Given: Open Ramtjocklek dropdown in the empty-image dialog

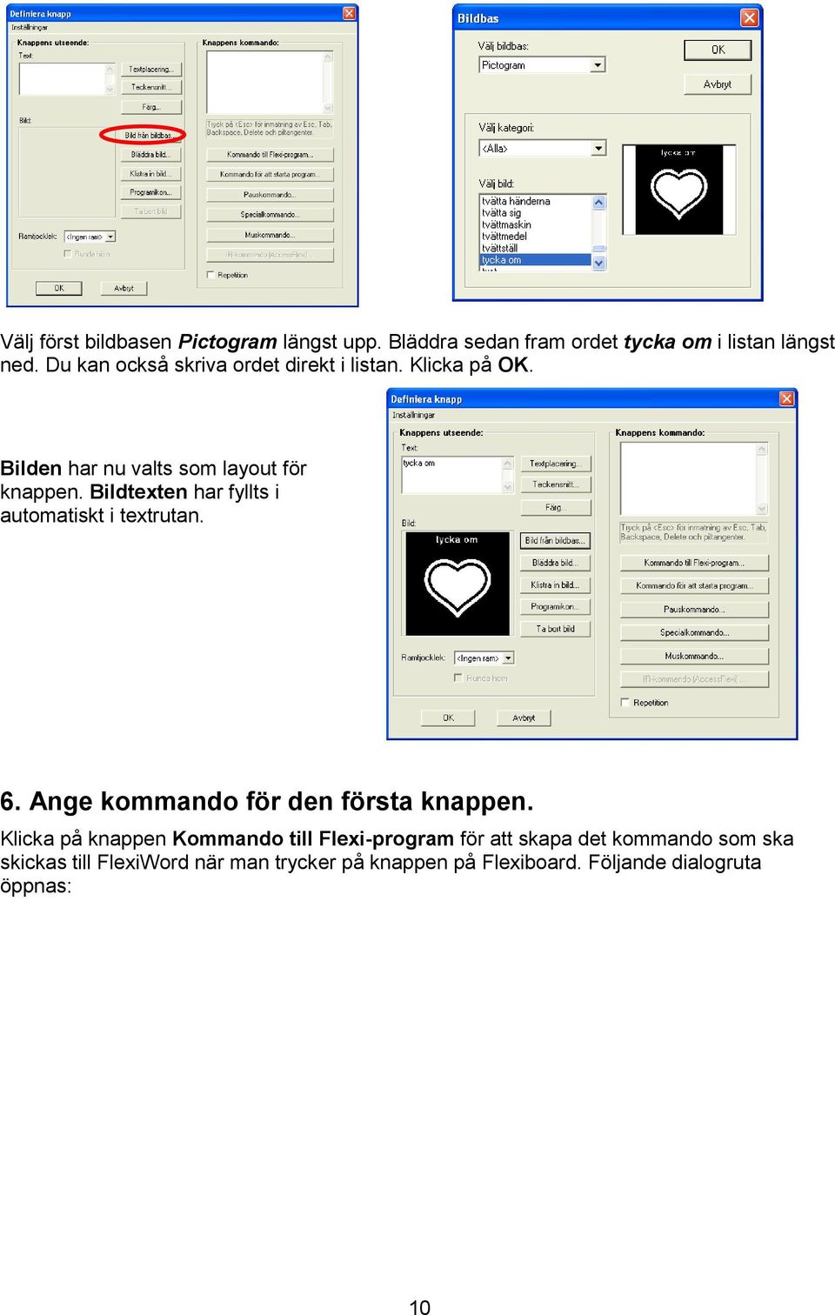Looking at the screenshot, I should tap(110, 237).
